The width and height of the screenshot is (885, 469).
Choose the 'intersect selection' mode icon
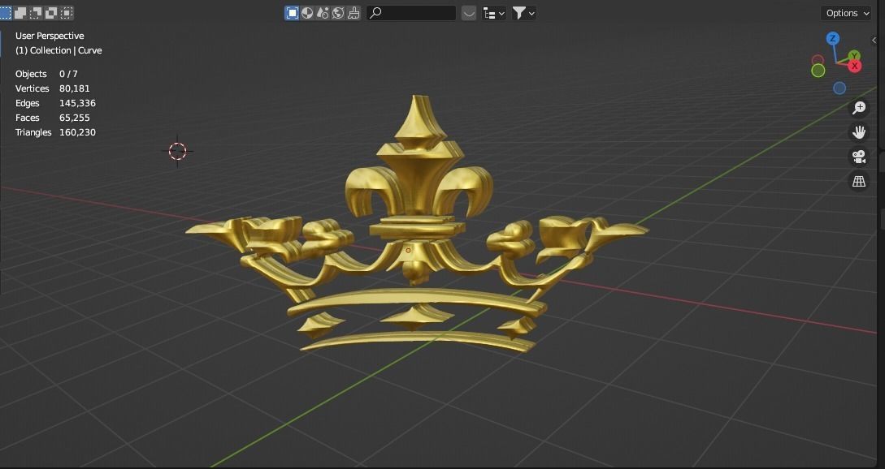pyautogui.click(x=67, y=12)
